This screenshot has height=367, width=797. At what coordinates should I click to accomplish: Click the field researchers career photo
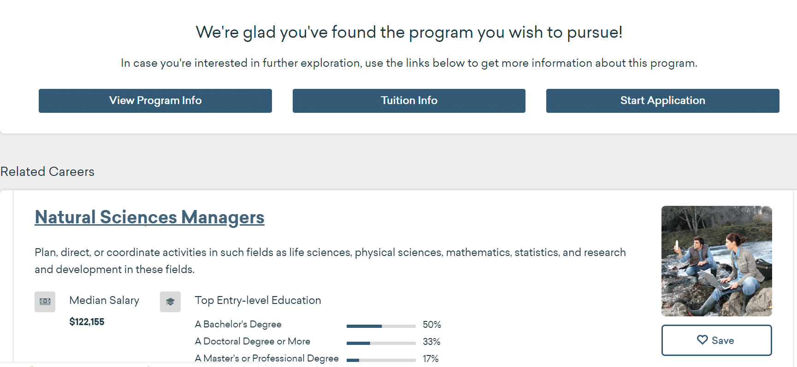[x=716, y=261]
